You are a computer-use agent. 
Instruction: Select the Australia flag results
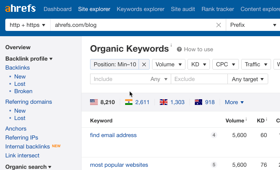pyautogui.click(x=198, y=102)
